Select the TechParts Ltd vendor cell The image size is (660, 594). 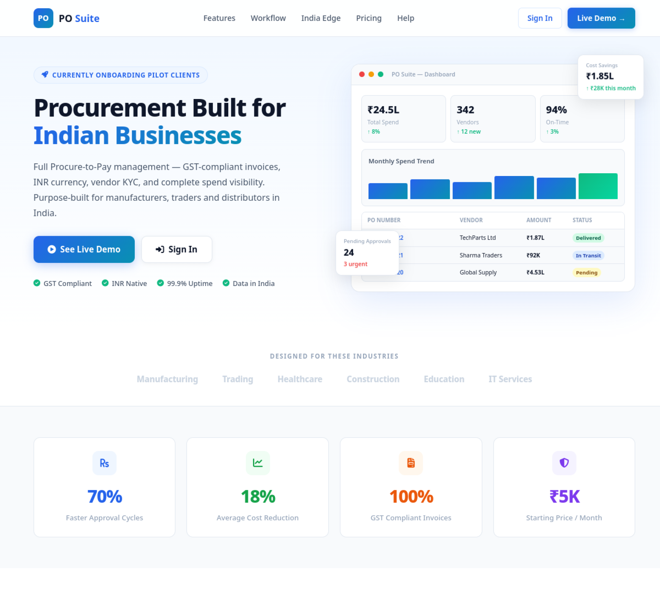(477, 238)
